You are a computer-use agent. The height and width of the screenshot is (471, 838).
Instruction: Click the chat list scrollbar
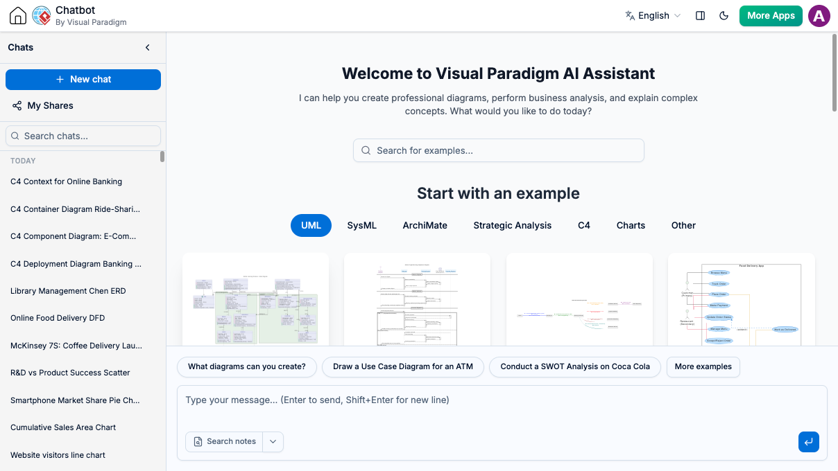pyautogui.click(x=162, y=157)
